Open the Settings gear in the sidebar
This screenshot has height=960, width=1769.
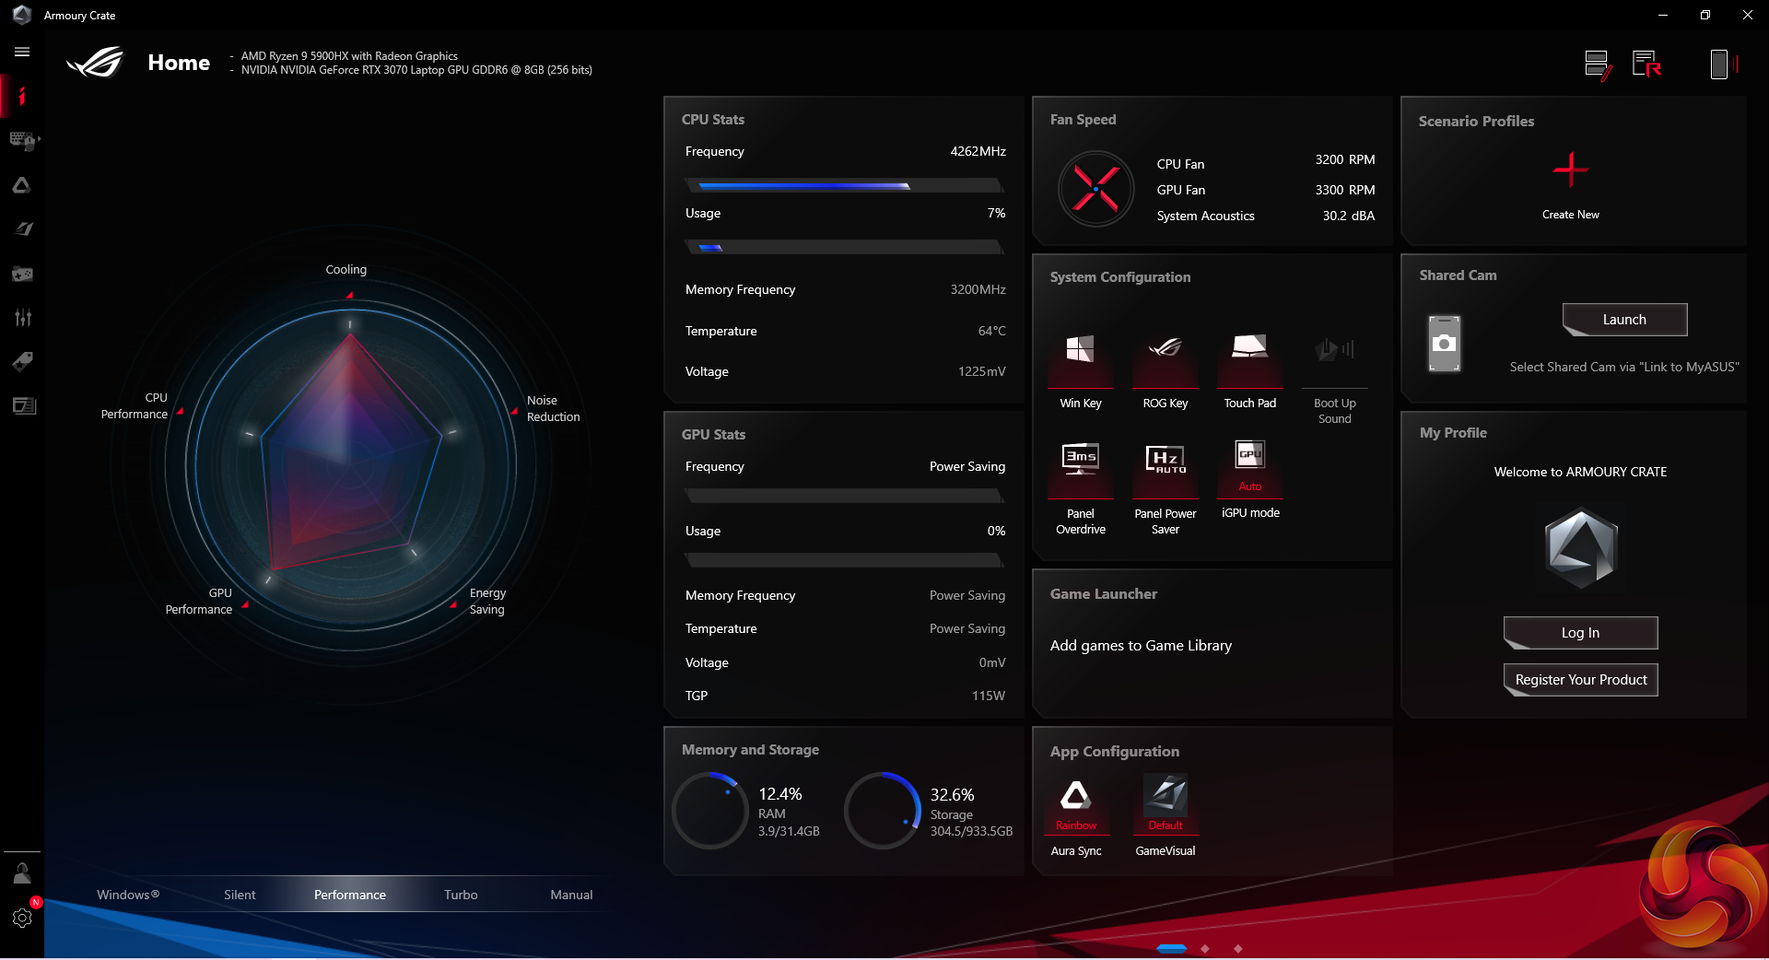(22, 918)
